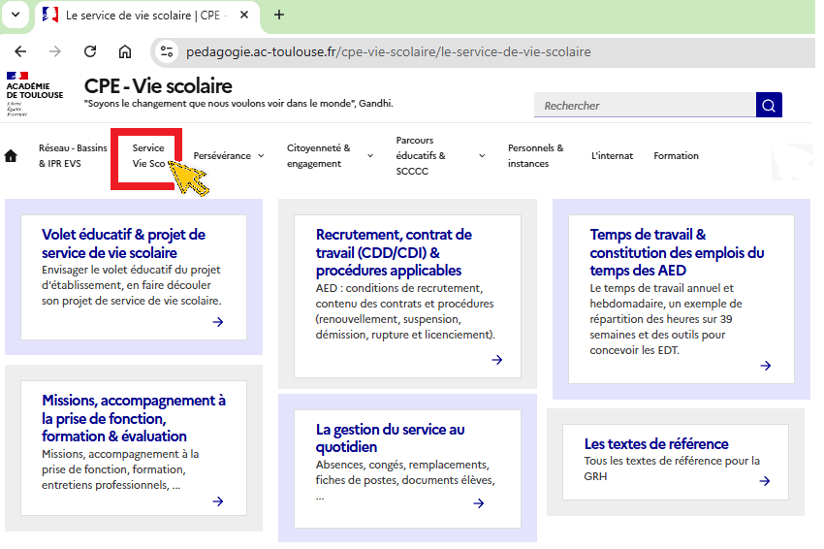Click the Académie de Toulouse logo

[34, 93]
